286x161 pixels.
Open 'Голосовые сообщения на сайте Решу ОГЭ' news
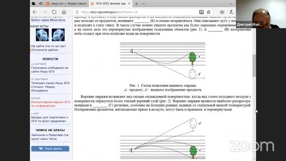[x=50, y=70]
